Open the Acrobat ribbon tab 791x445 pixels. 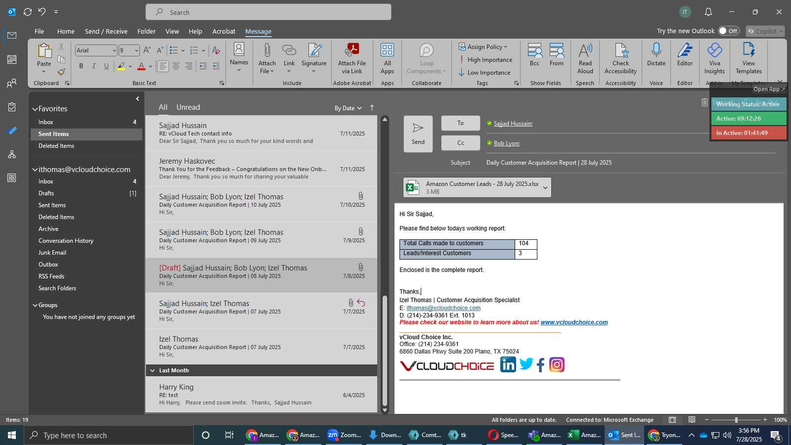coord(224,31)
